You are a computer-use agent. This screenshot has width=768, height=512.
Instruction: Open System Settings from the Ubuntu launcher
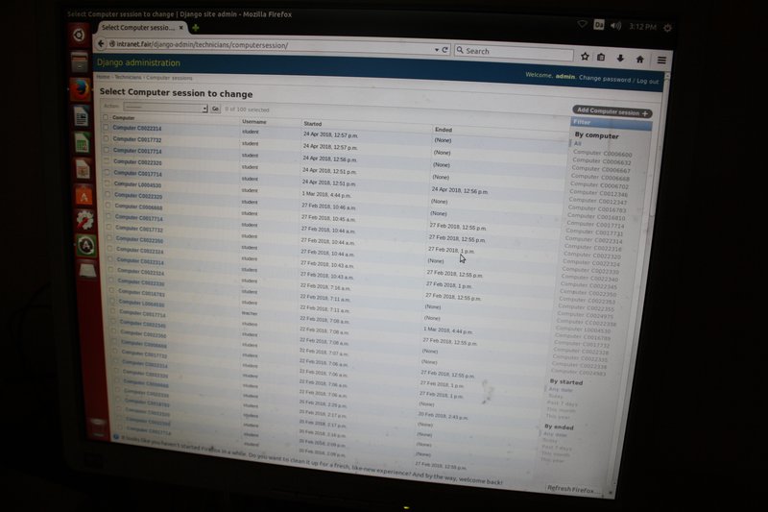point(84,220)
